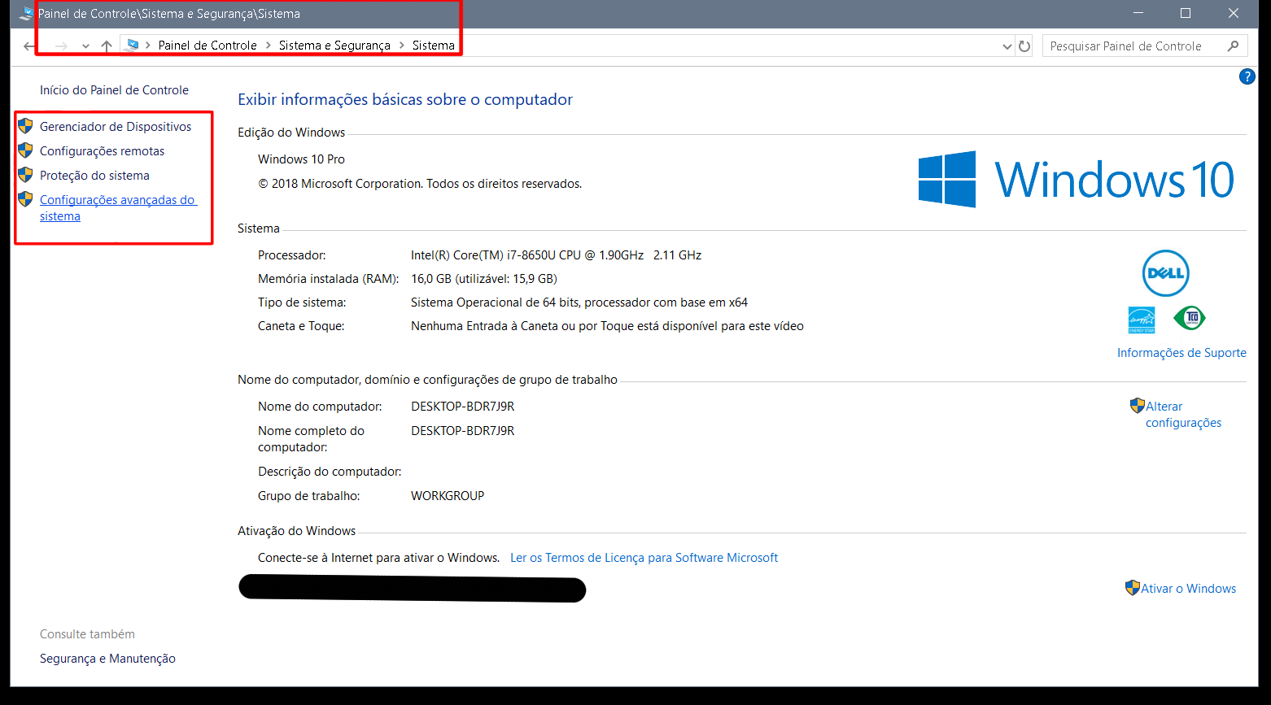Click the Nenhuma Entrada à Caneta text
The width and height of the screenshot is (1271, 705).
(607, 326)
